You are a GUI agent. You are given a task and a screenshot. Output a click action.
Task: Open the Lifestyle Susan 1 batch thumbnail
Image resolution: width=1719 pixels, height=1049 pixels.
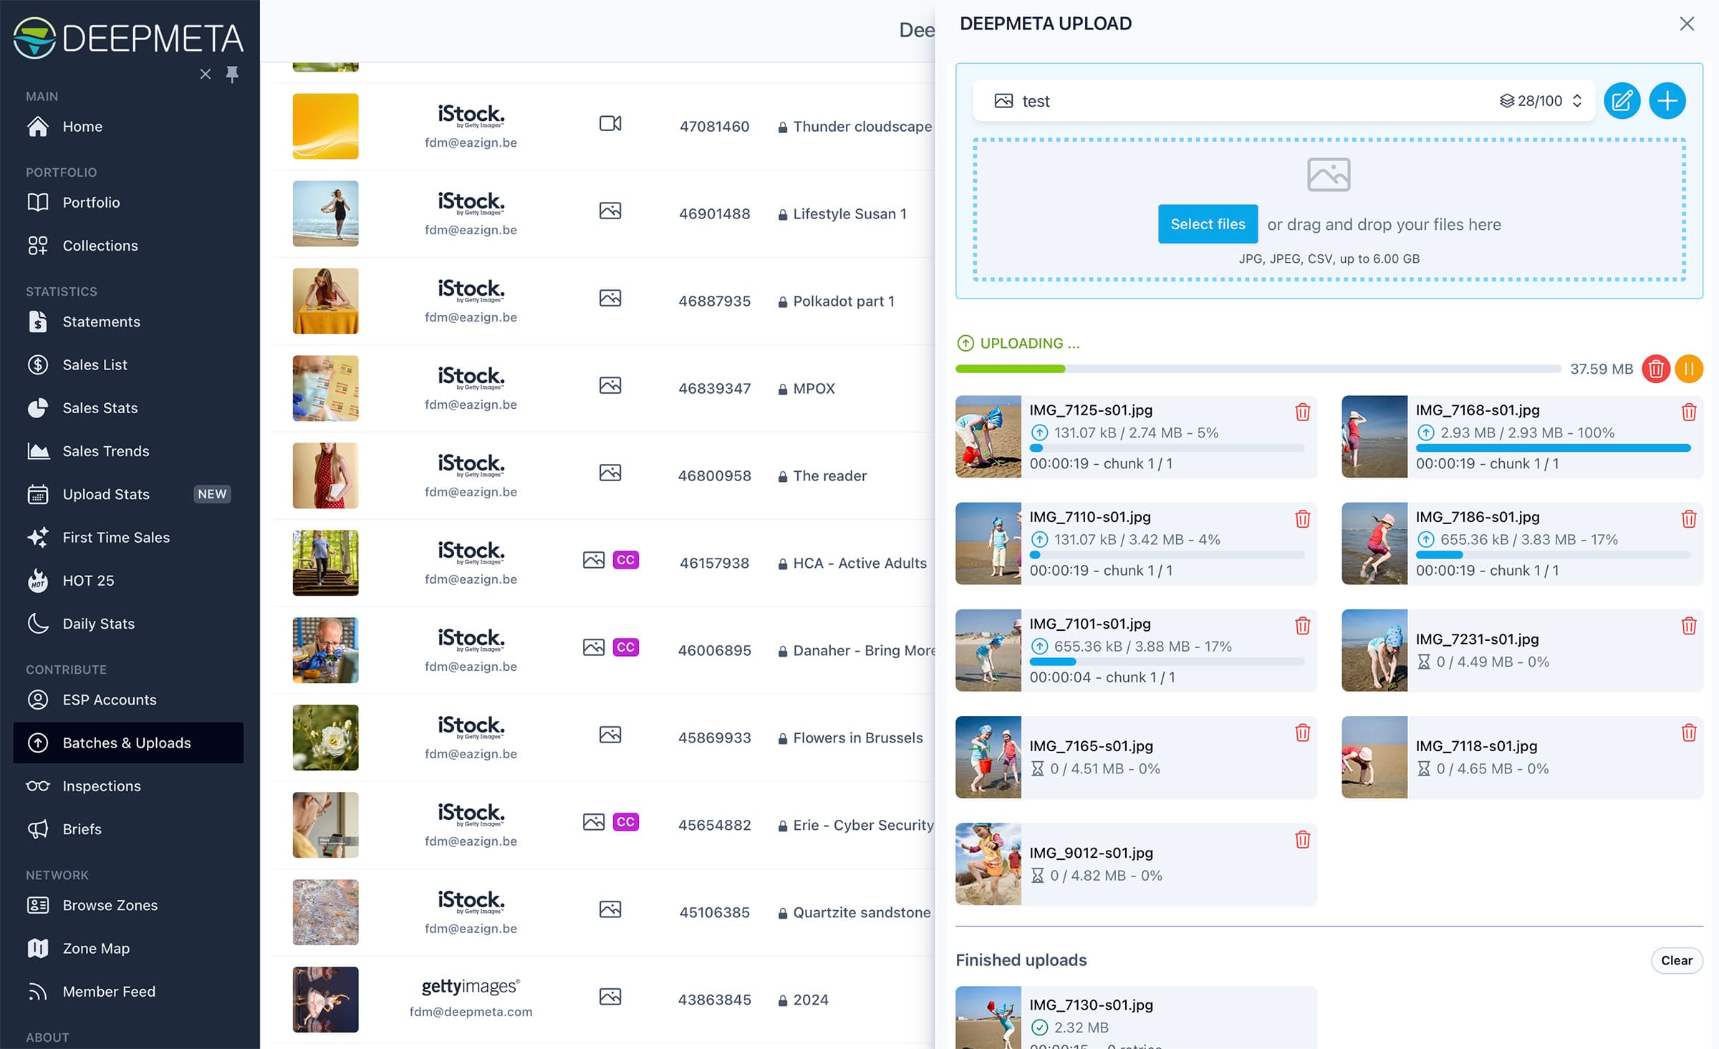[x=325, y=213]
